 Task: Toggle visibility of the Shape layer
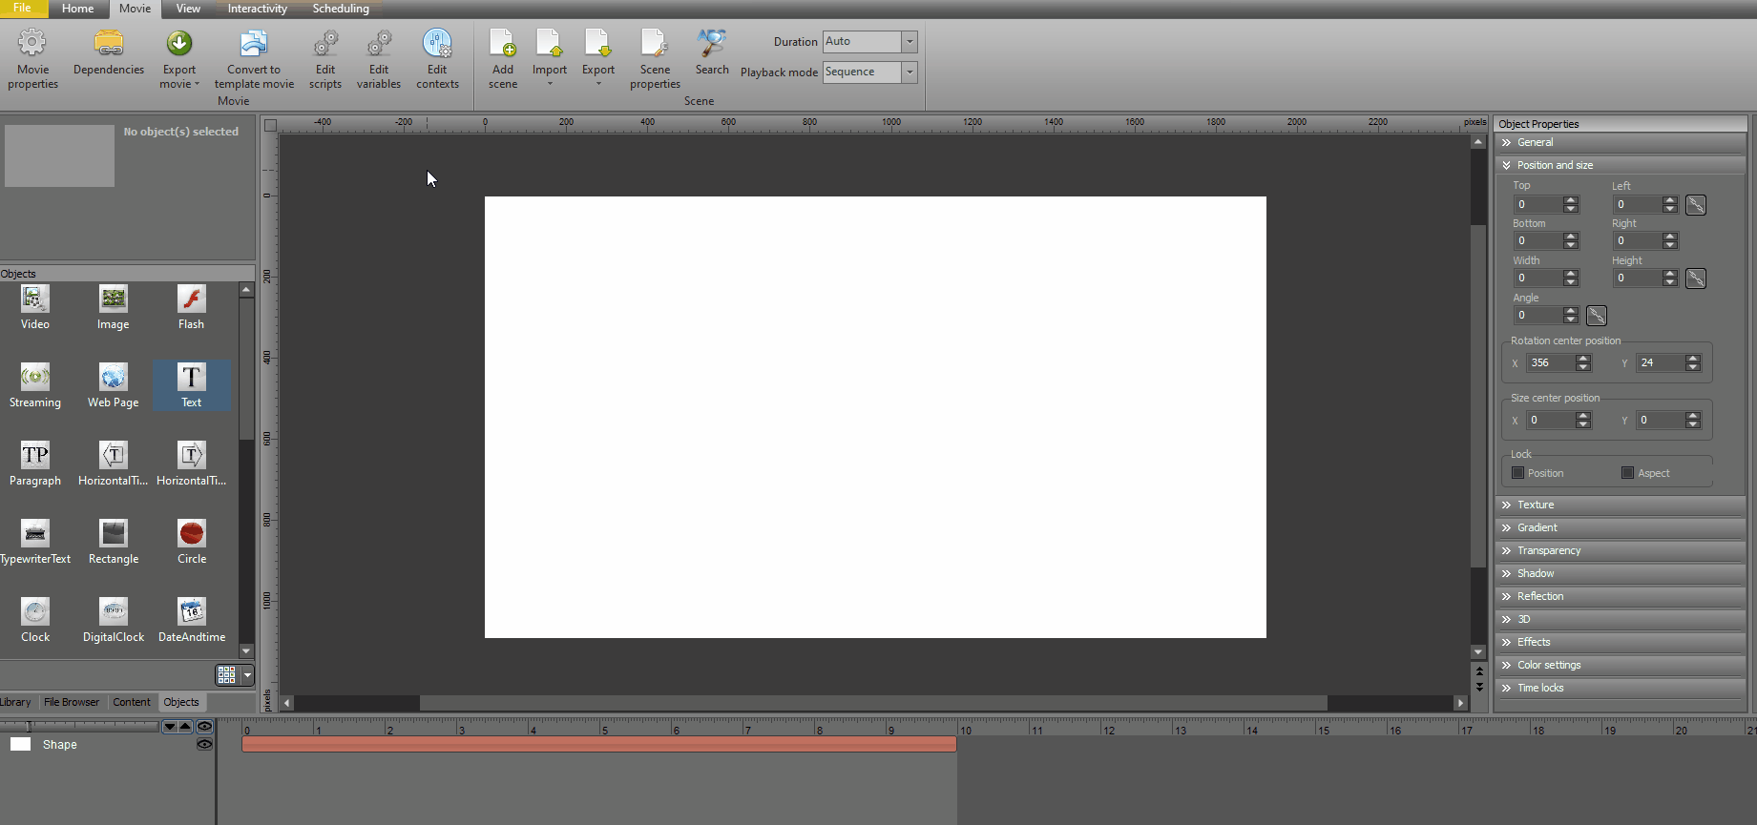pyautogui.click(x=204, y=744)
